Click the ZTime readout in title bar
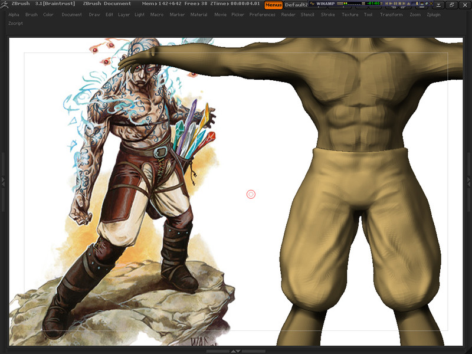472x354 pixels. coord(235,4)
